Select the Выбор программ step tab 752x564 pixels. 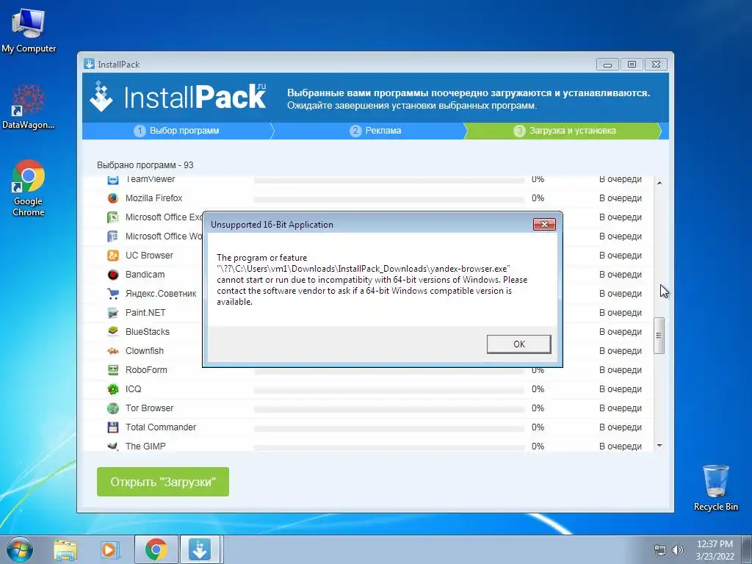click(x=177, y=131)
